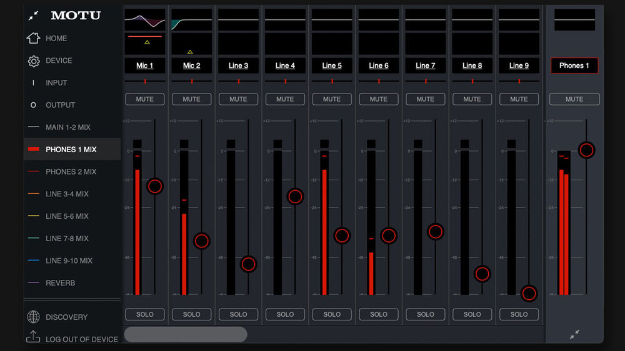625x351 pixels.
Task: Click the Log Out of Device icon
Action: (33, 337)
